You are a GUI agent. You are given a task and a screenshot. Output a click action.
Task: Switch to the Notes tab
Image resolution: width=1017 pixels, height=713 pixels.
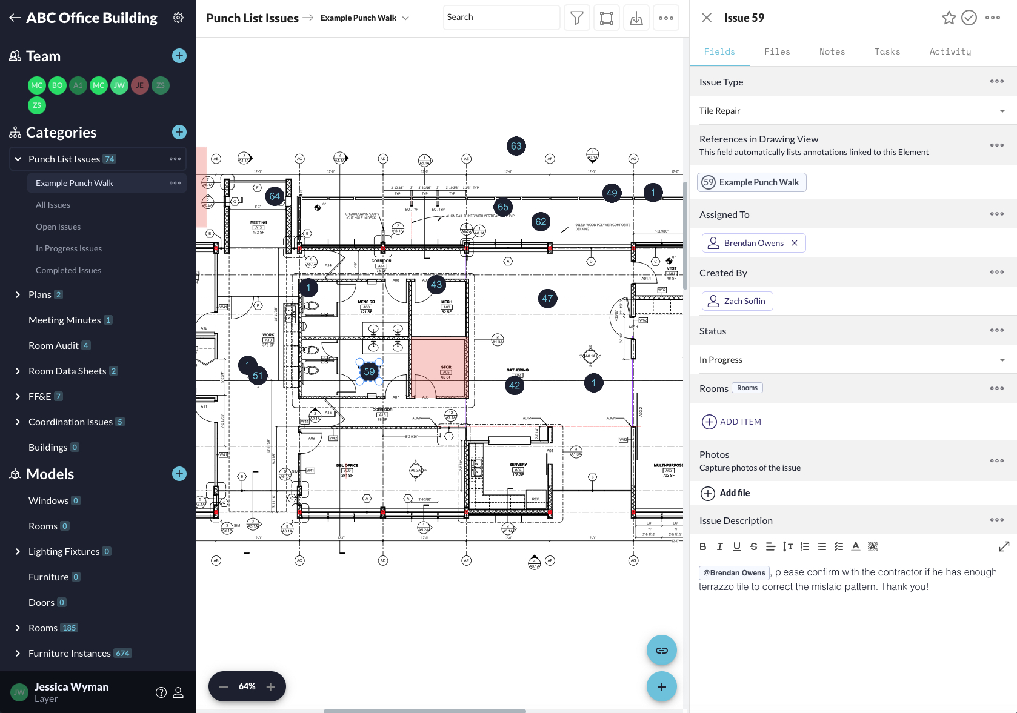point(832,51)
